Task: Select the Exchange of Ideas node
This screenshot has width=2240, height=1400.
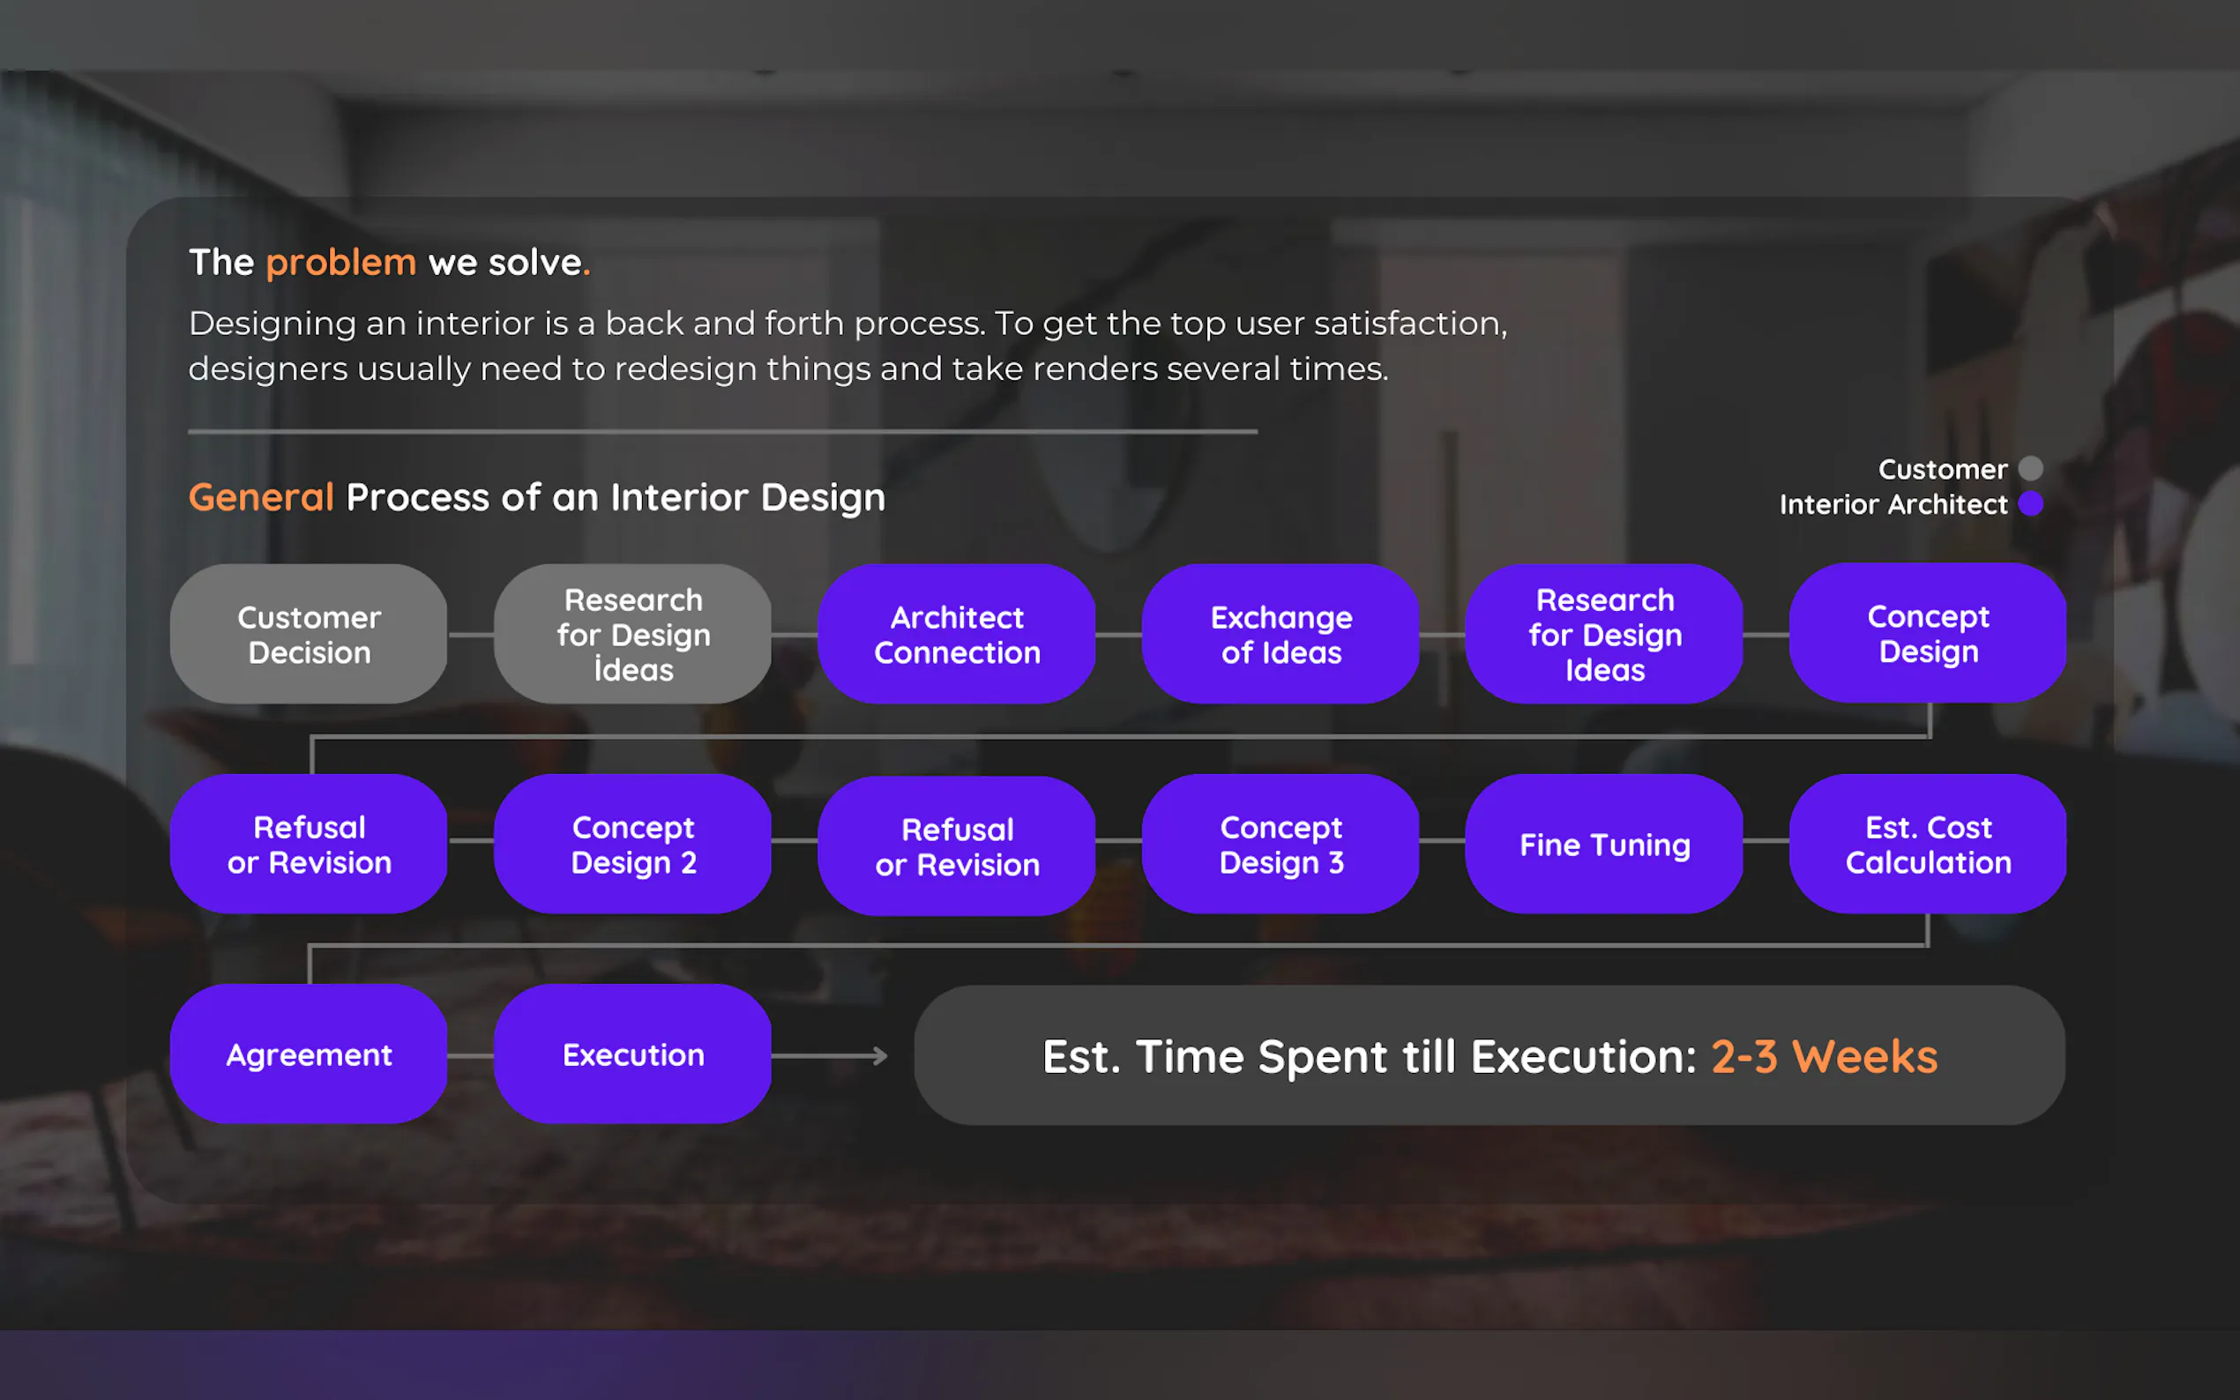Action: point(1281,634)
